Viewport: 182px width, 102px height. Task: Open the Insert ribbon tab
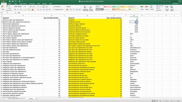click(x=10, y=4)
